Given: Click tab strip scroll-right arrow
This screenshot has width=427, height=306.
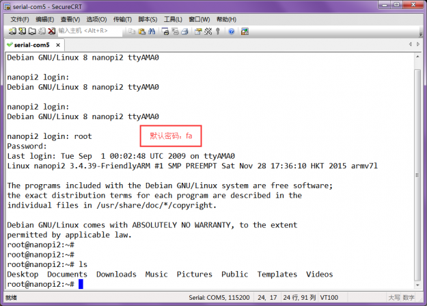Looking at the screenshot, I should coord(418,44).
